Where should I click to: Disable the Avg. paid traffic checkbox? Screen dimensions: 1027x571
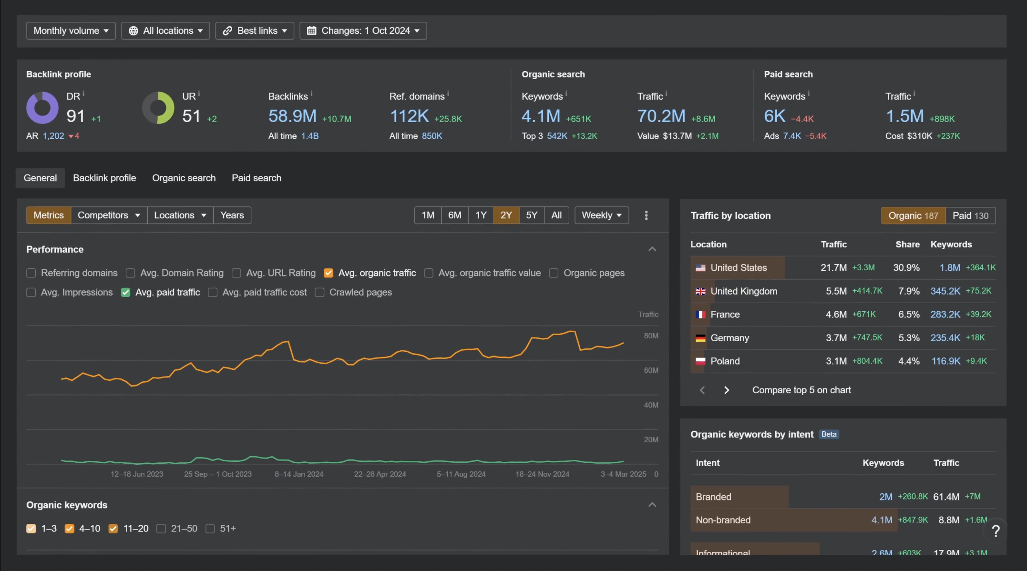125,292
